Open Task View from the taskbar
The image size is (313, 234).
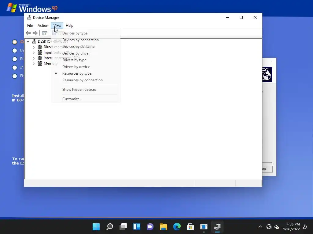pos(123,227)
